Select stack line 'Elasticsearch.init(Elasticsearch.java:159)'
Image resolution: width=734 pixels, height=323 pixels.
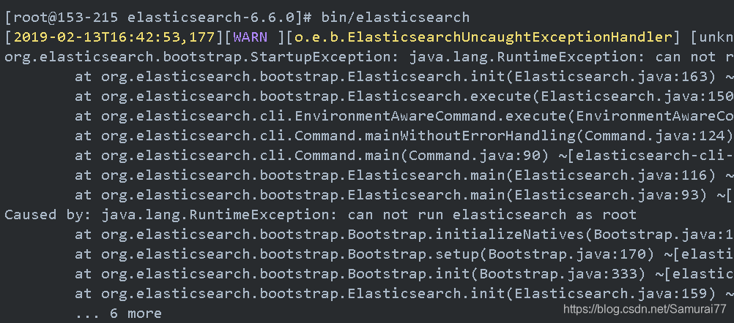coord(404,294)
